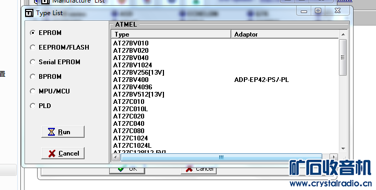Image resolution: width=376 pixels, height=190 pixels.
Task: Select AT27C010 chip entry
Action: click(129, 102)
